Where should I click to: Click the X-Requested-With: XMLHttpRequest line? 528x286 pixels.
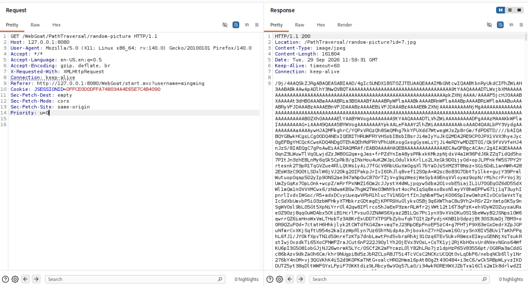pyautogui.click(x=57, y=71)
